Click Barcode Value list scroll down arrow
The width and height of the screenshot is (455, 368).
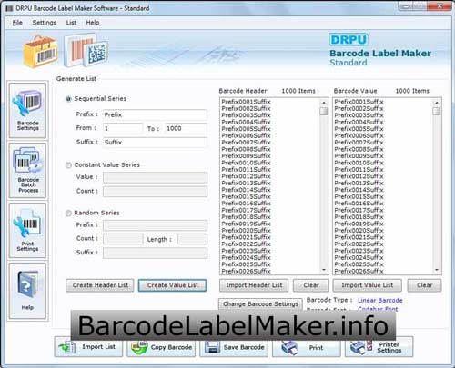click(x=437, y=269)
